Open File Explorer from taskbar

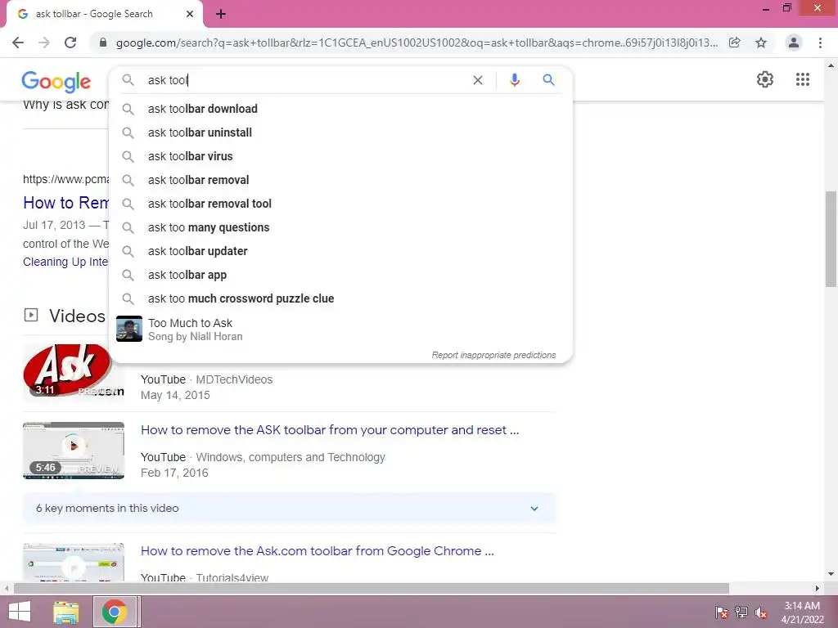coord(66,612)
